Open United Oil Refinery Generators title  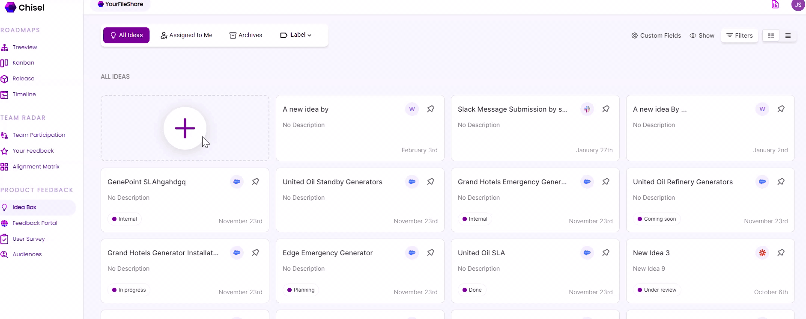pyautogui.click(x=683, y=182)
